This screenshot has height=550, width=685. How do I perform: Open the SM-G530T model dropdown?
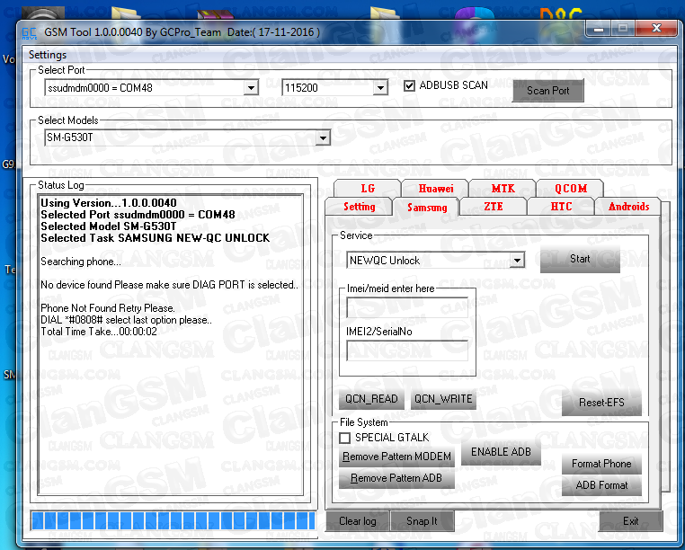(x=323, y=138)
